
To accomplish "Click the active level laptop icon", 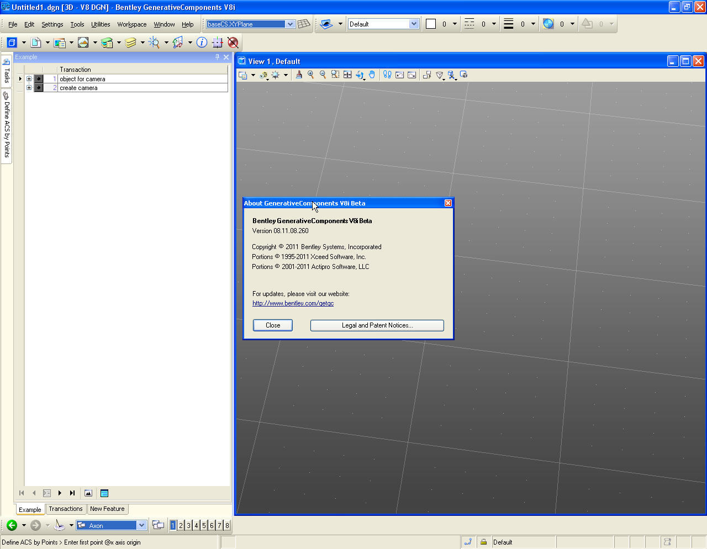I will [326, 24].
